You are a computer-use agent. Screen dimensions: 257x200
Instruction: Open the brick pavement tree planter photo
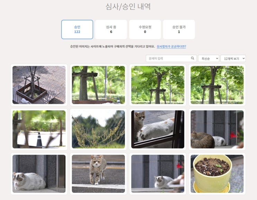tap(39, 85)
